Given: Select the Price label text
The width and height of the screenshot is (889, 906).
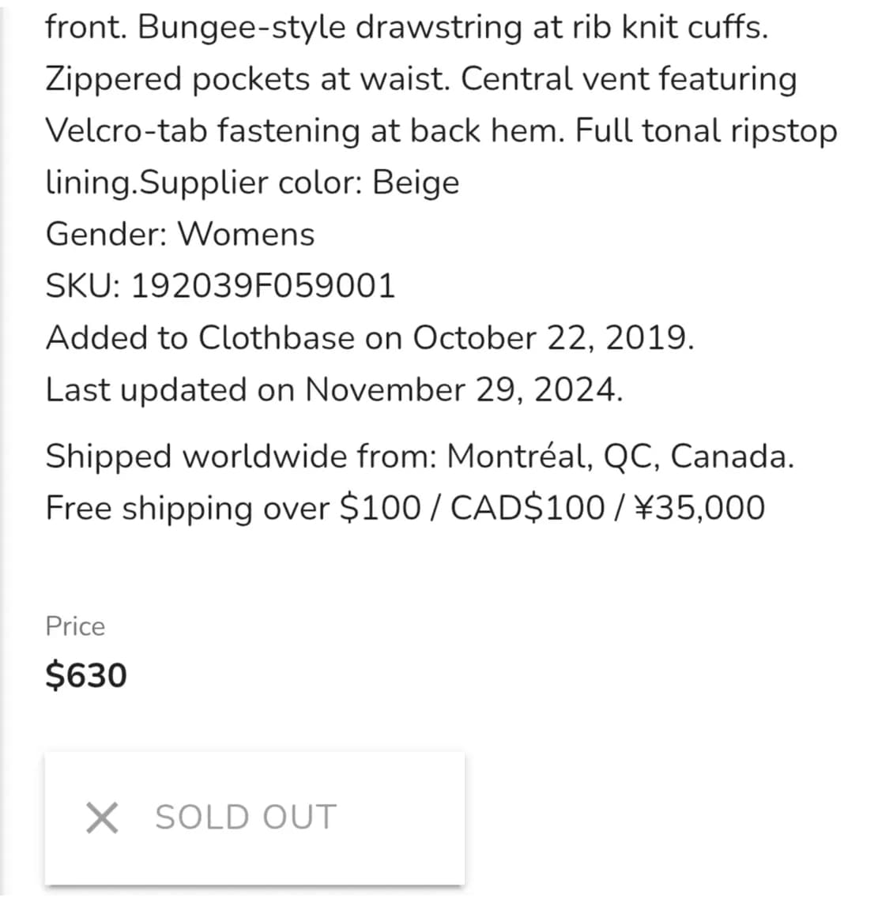Looking at the screenshot, I should [75, 626].
